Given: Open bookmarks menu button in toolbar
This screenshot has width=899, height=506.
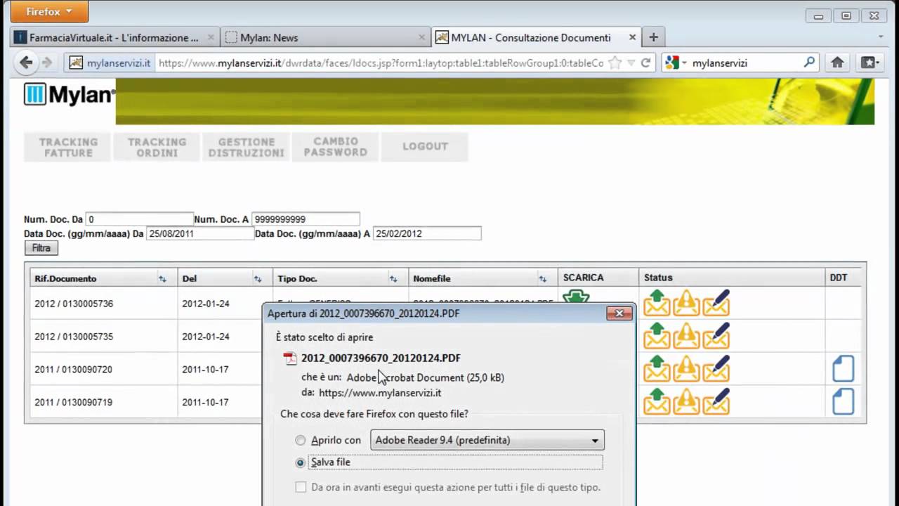Looking at the screenshot, I should (870, 63).
